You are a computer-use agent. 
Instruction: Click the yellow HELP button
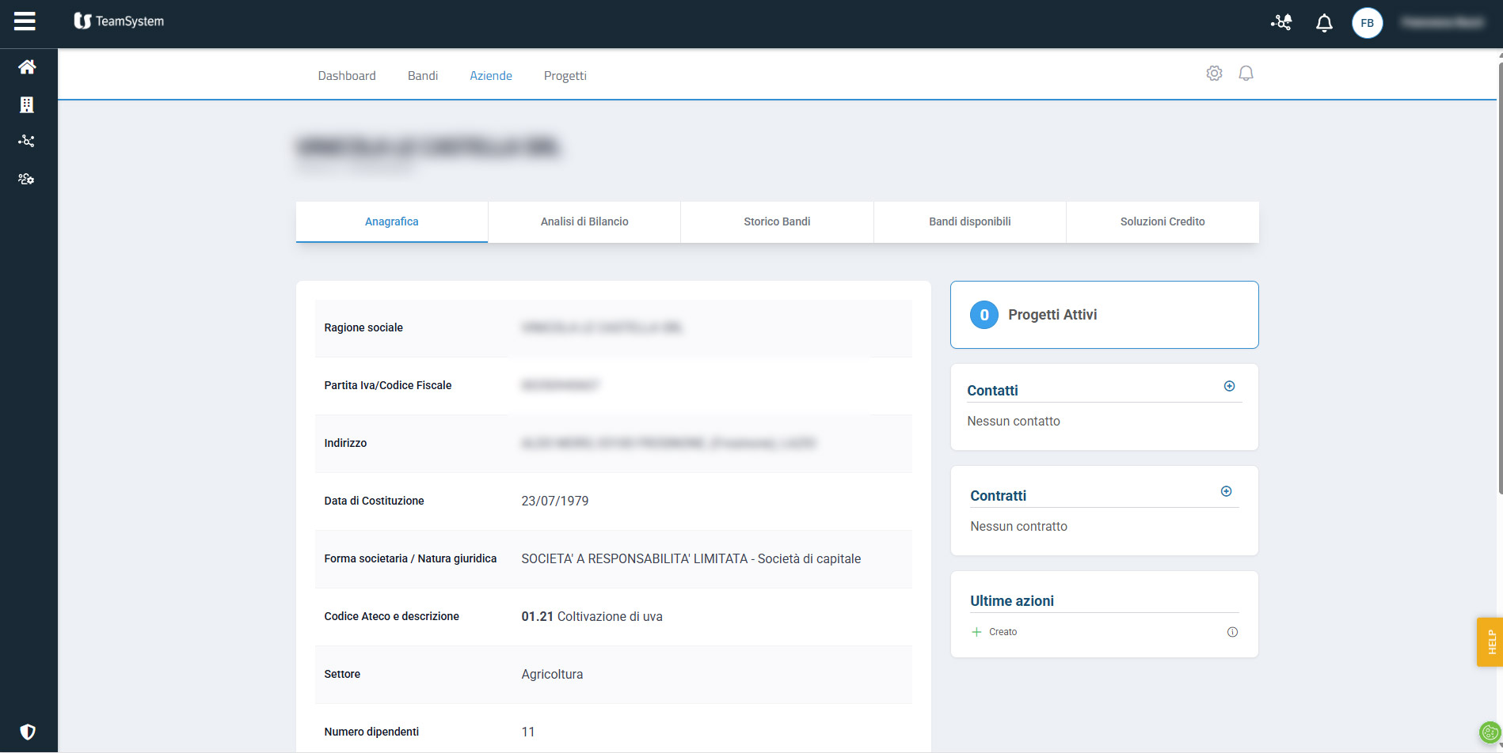(x=1490, y=641)
